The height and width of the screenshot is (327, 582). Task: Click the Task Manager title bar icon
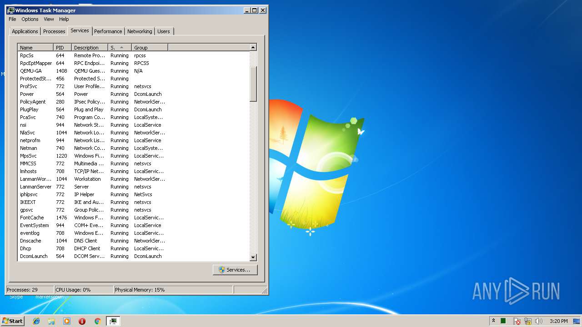pyautogui.click(x=11, y=10)
